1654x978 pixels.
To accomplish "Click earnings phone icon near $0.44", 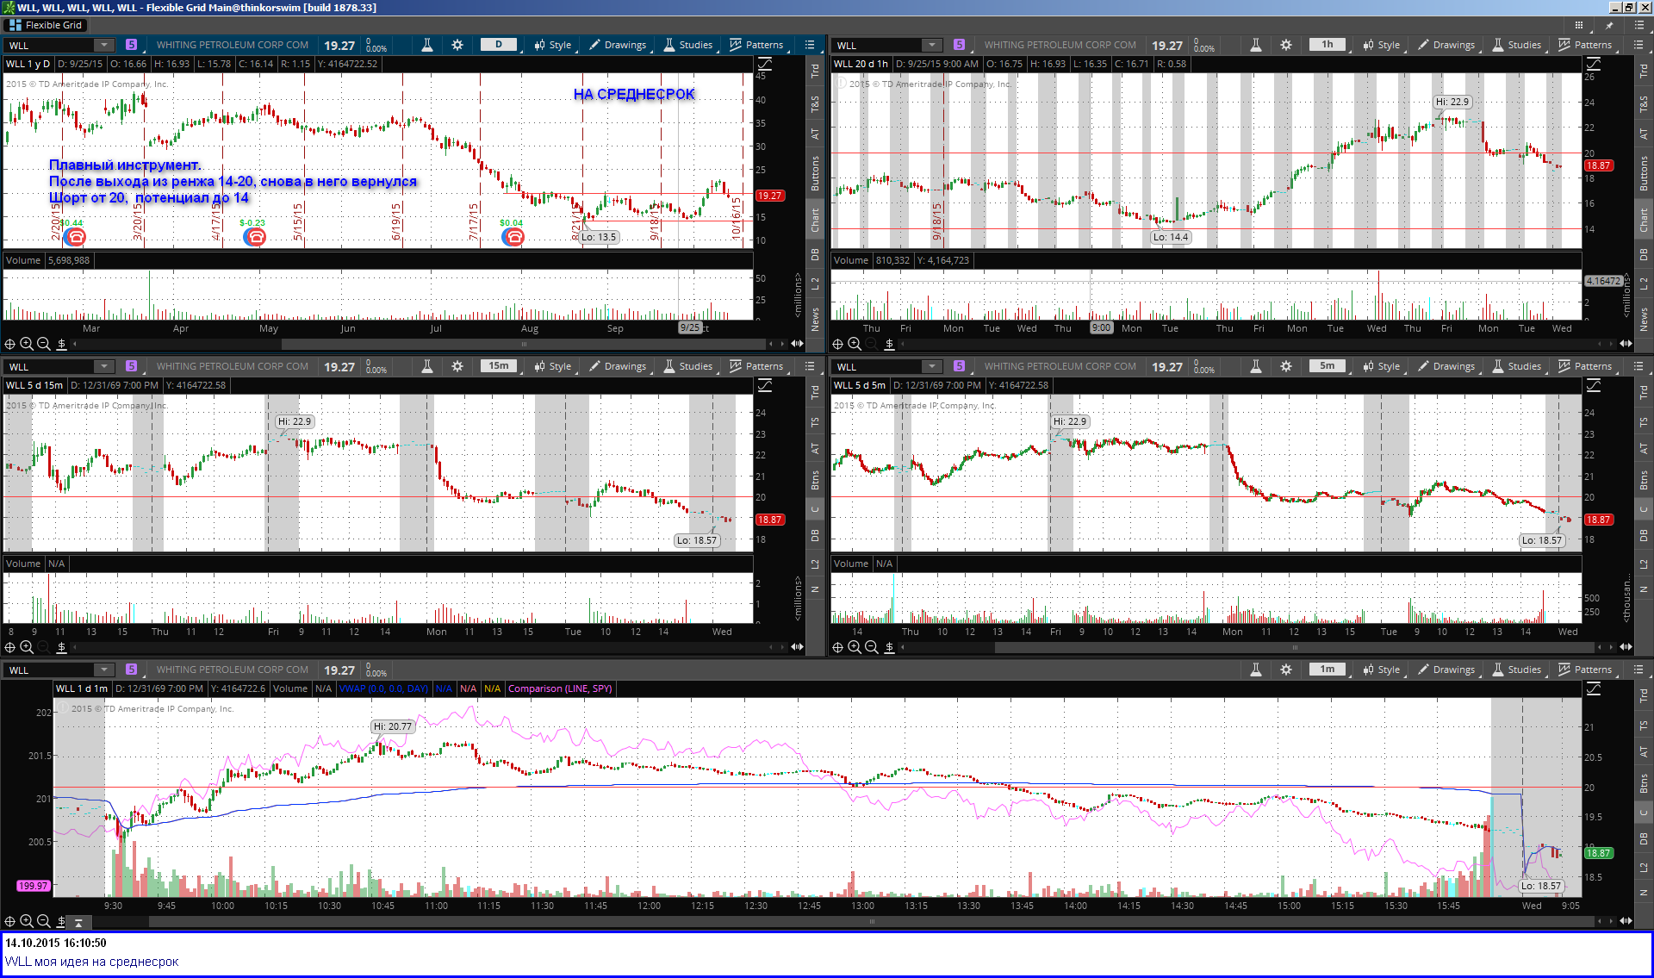I will [75, 237].
